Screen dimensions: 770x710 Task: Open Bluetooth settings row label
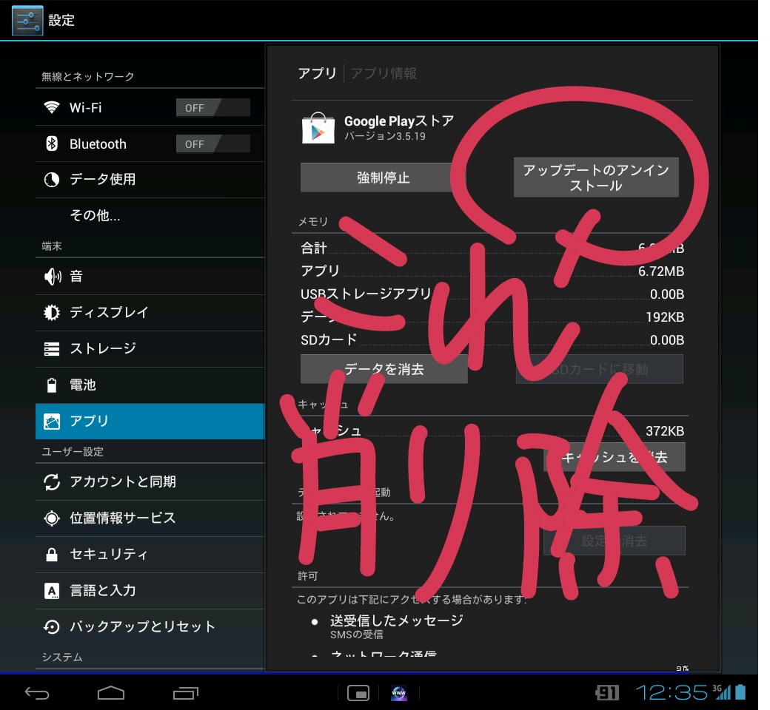[x=98, y=143]
